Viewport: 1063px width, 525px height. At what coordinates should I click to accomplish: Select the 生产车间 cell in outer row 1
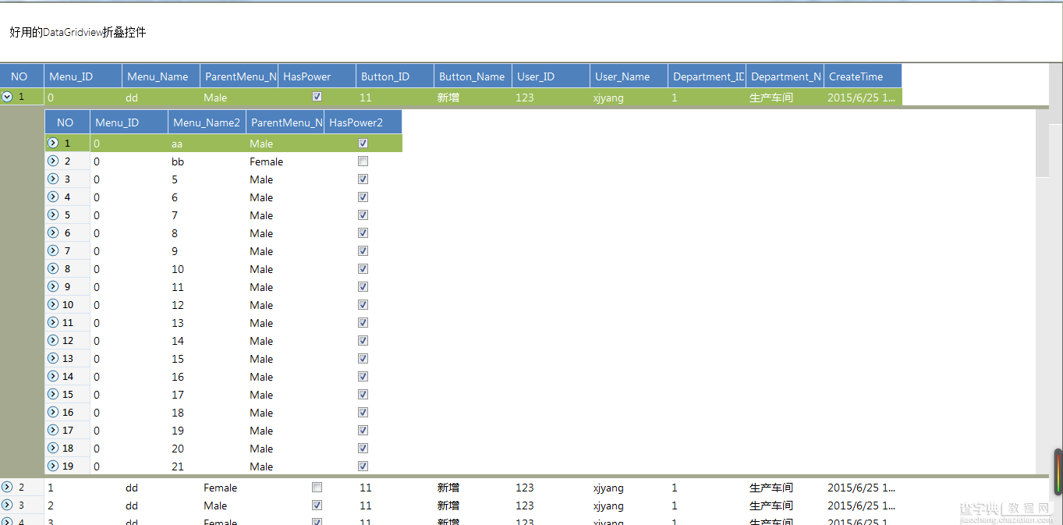click(x=785, y=98)
